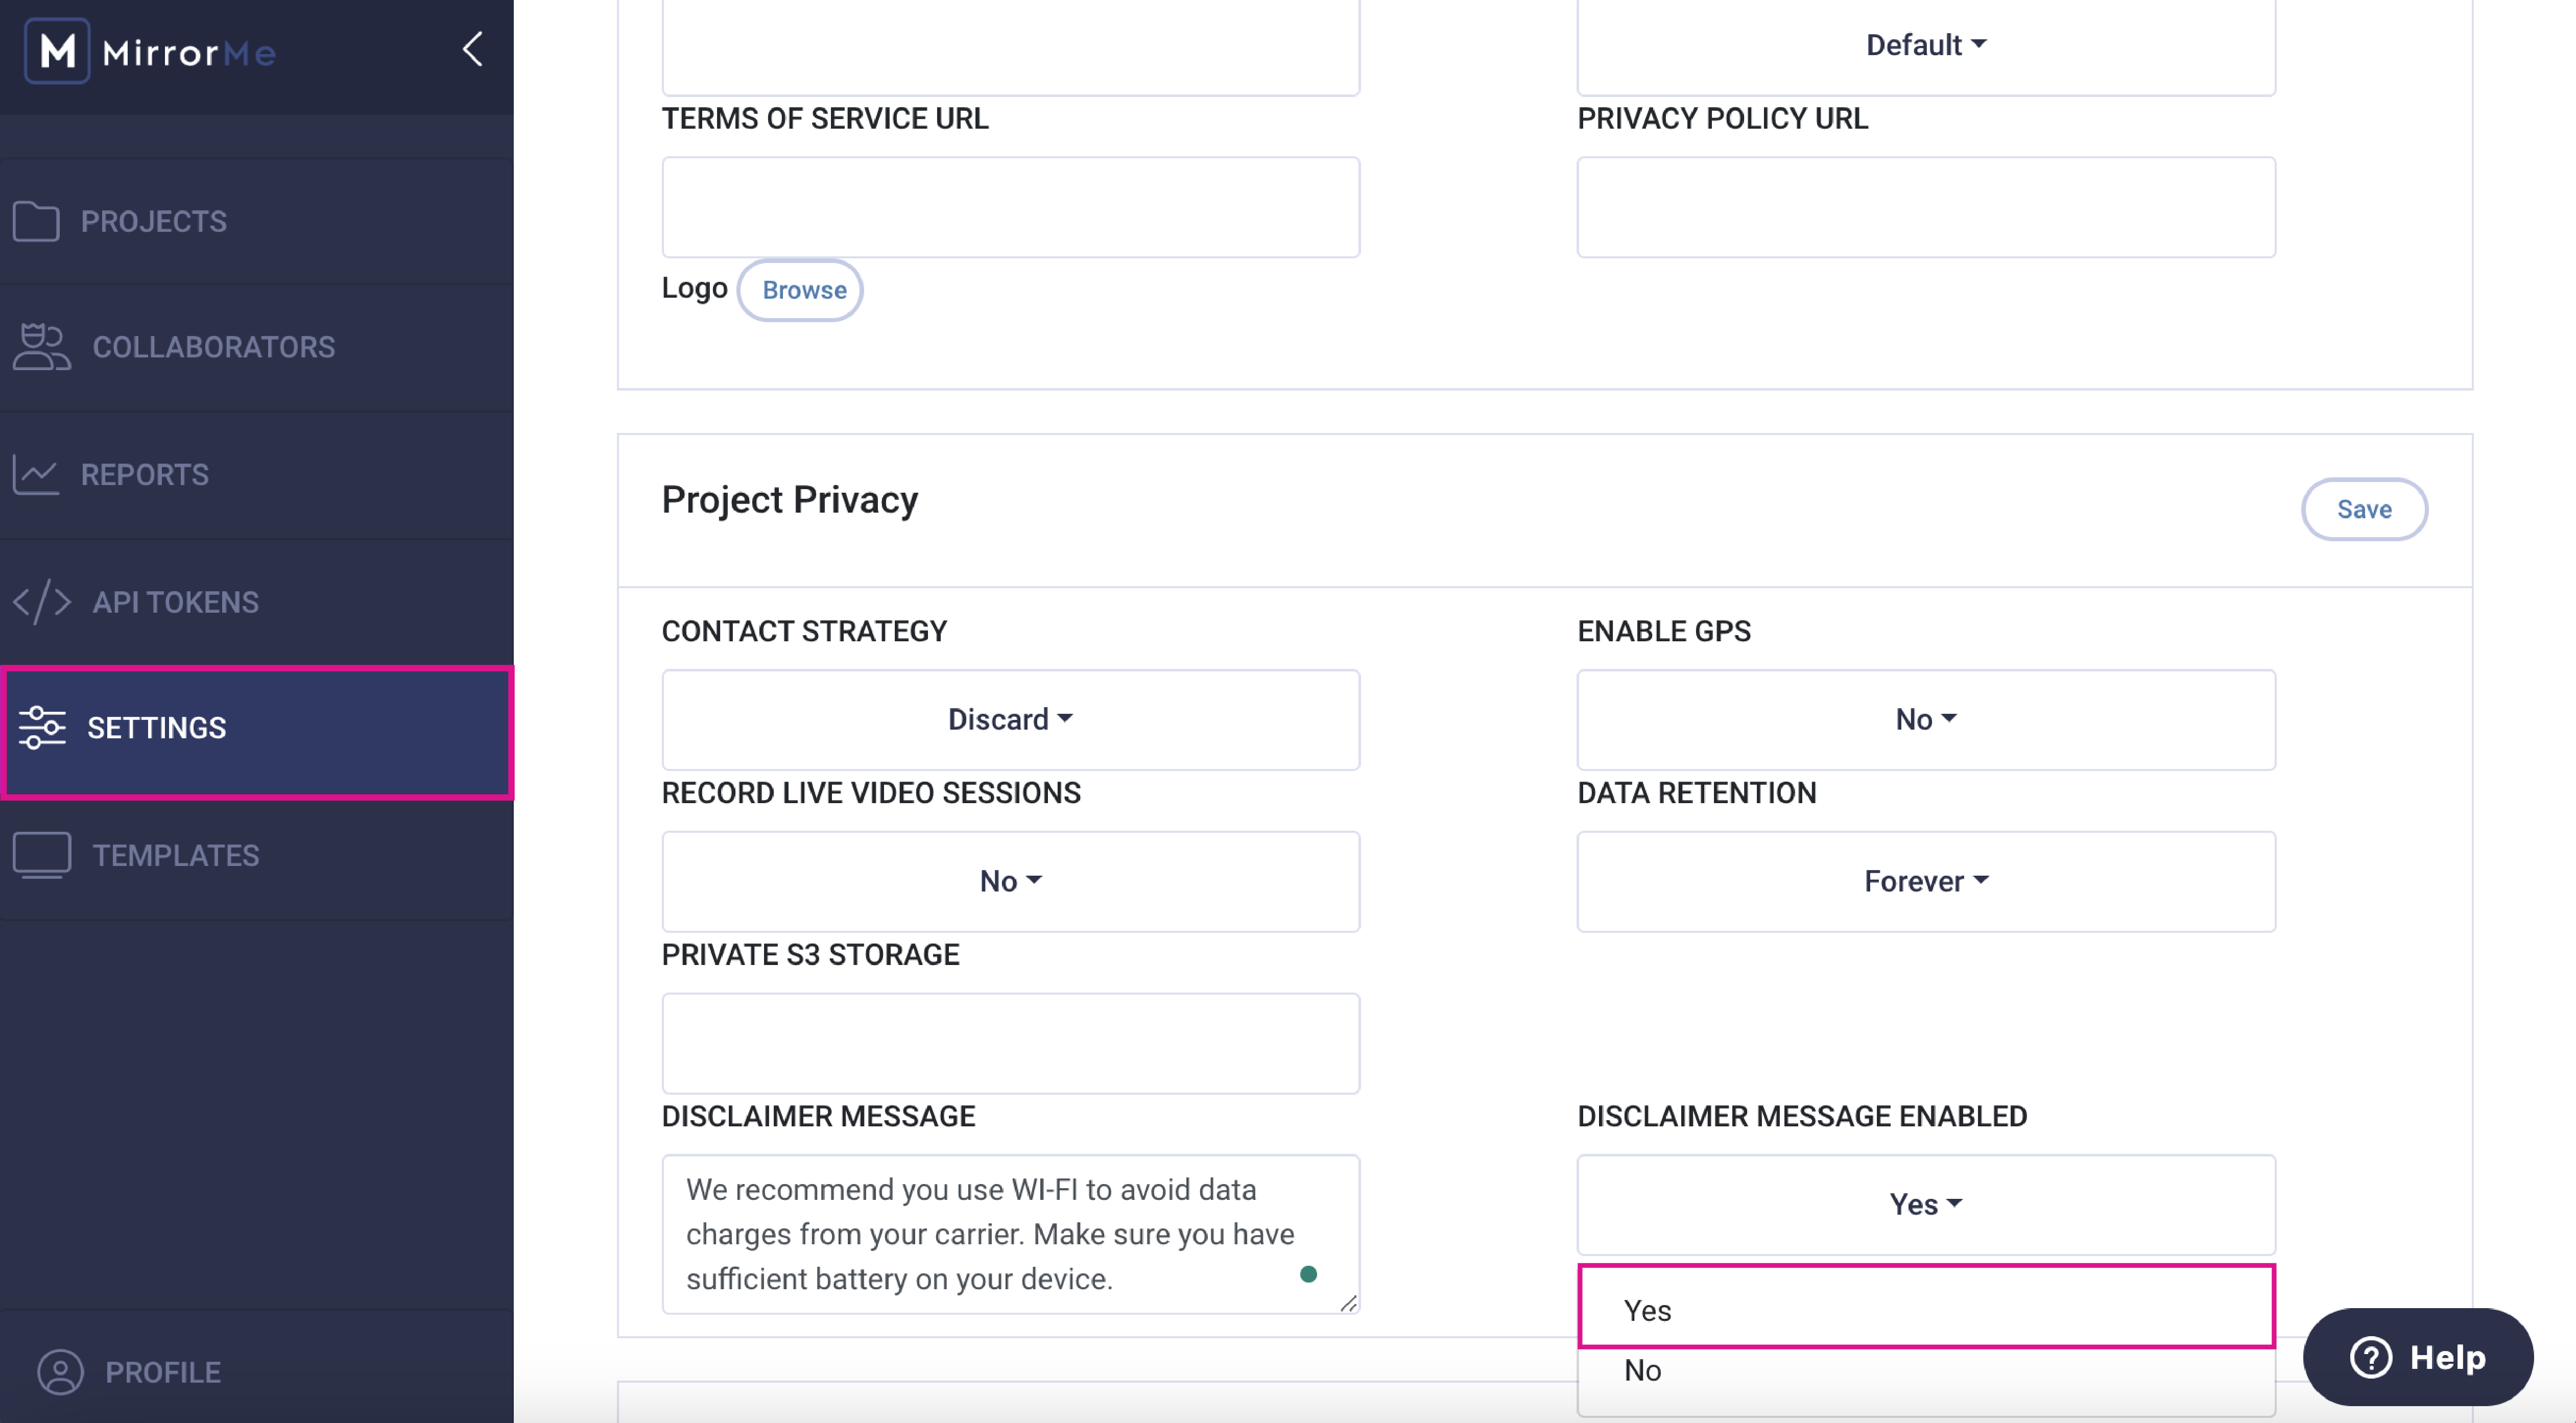
Task: Click the Terms of Service URL field
Action: tap(1010, 206)
